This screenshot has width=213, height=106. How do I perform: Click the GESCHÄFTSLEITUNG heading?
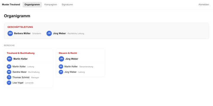pos(20,27)
